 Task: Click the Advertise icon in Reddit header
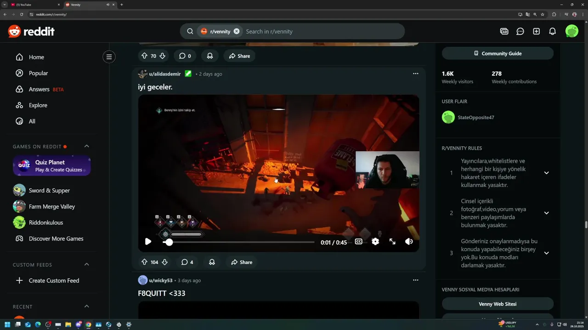point(504,31)
